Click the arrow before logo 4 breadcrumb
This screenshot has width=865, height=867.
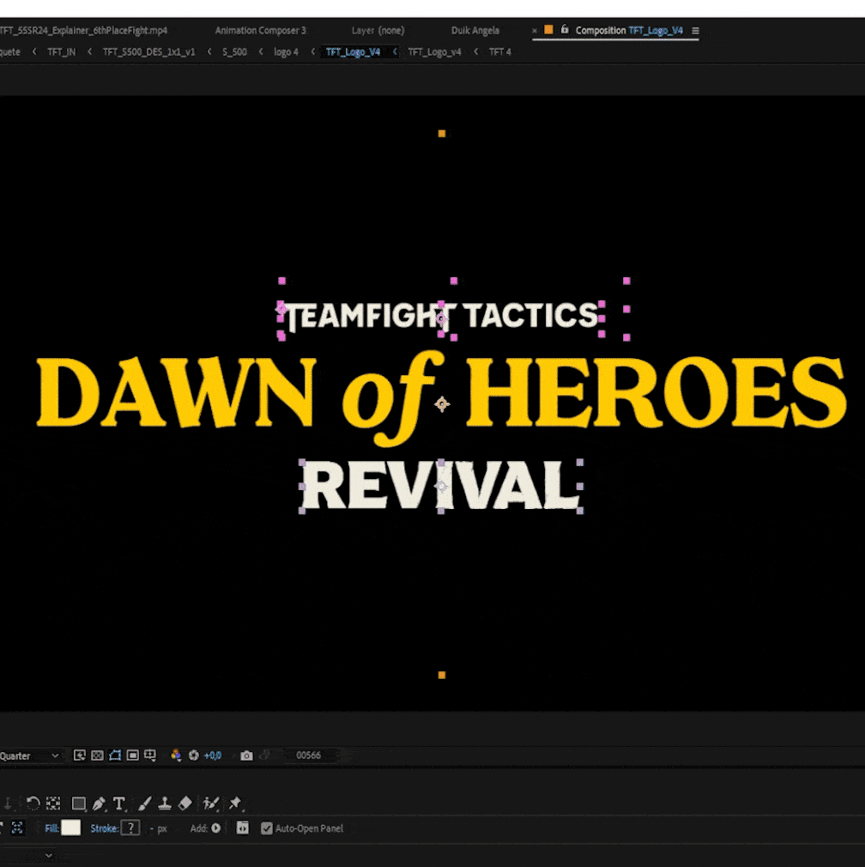(x=261, y=52)
